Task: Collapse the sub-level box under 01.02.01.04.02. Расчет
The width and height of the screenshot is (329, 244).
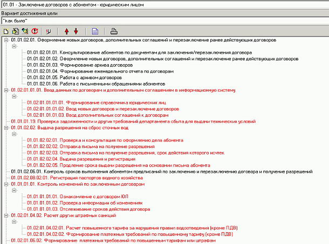Action: click(14, 221)
